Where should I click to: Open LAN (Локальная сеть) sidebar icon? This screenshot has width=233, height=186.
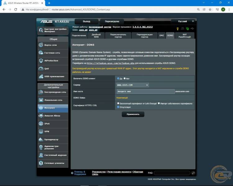tap(41, 100)
